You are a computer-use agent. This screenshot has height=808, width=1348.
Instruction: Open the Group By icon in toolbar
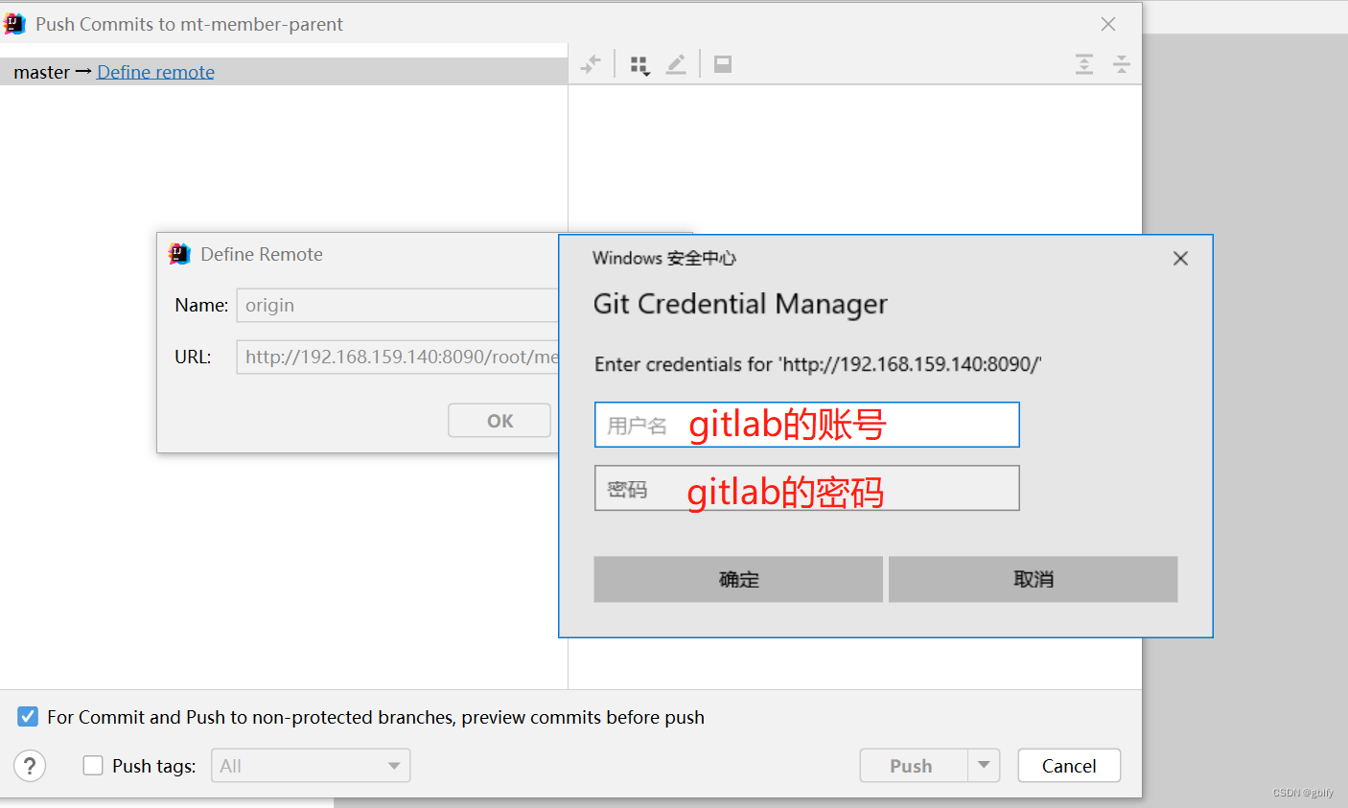click(639, 64)
